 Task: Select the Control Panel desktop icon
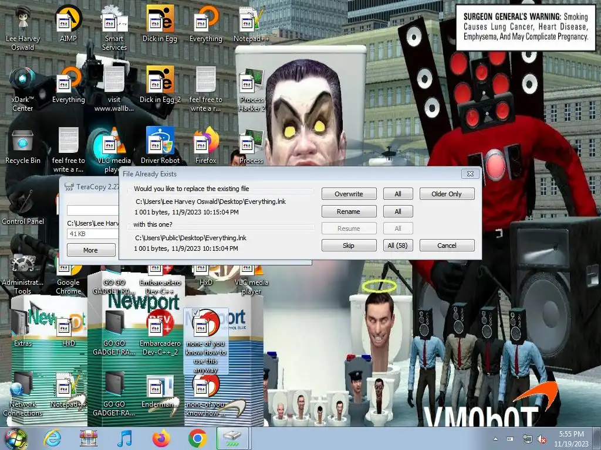tap(23, 207)
